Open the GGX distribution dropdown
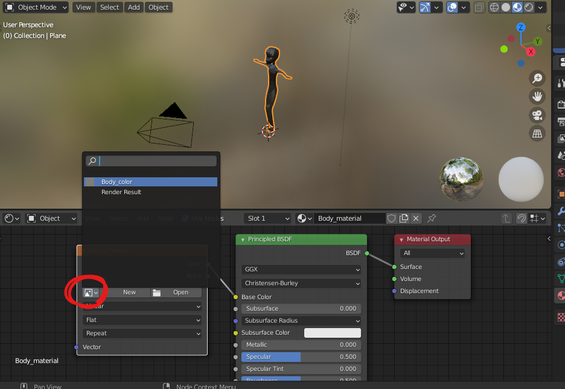The height and width of the screenshot is (389, 565). click(x=301, y=269)
